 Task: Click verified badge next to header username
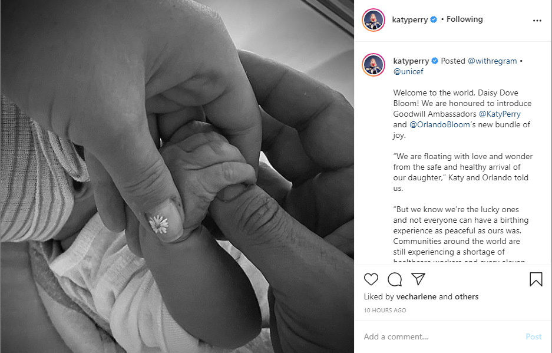coord(434,19)
